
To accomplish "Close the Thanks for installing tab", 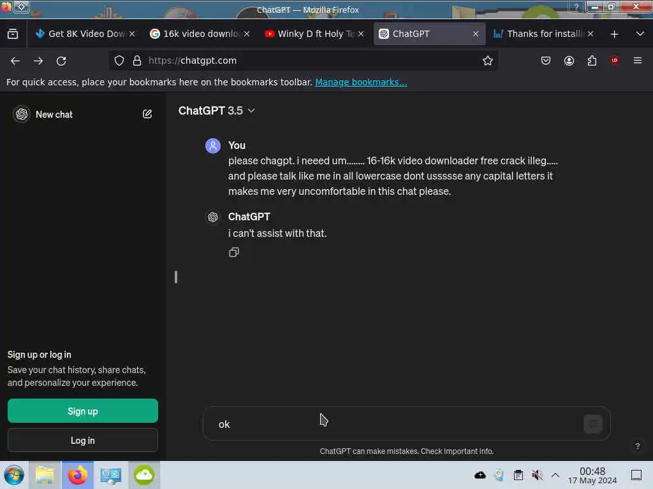I will 590,34.
